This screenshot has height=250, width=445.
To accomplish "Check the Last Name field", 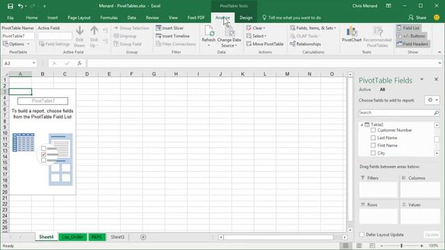I will pos(373,137).
